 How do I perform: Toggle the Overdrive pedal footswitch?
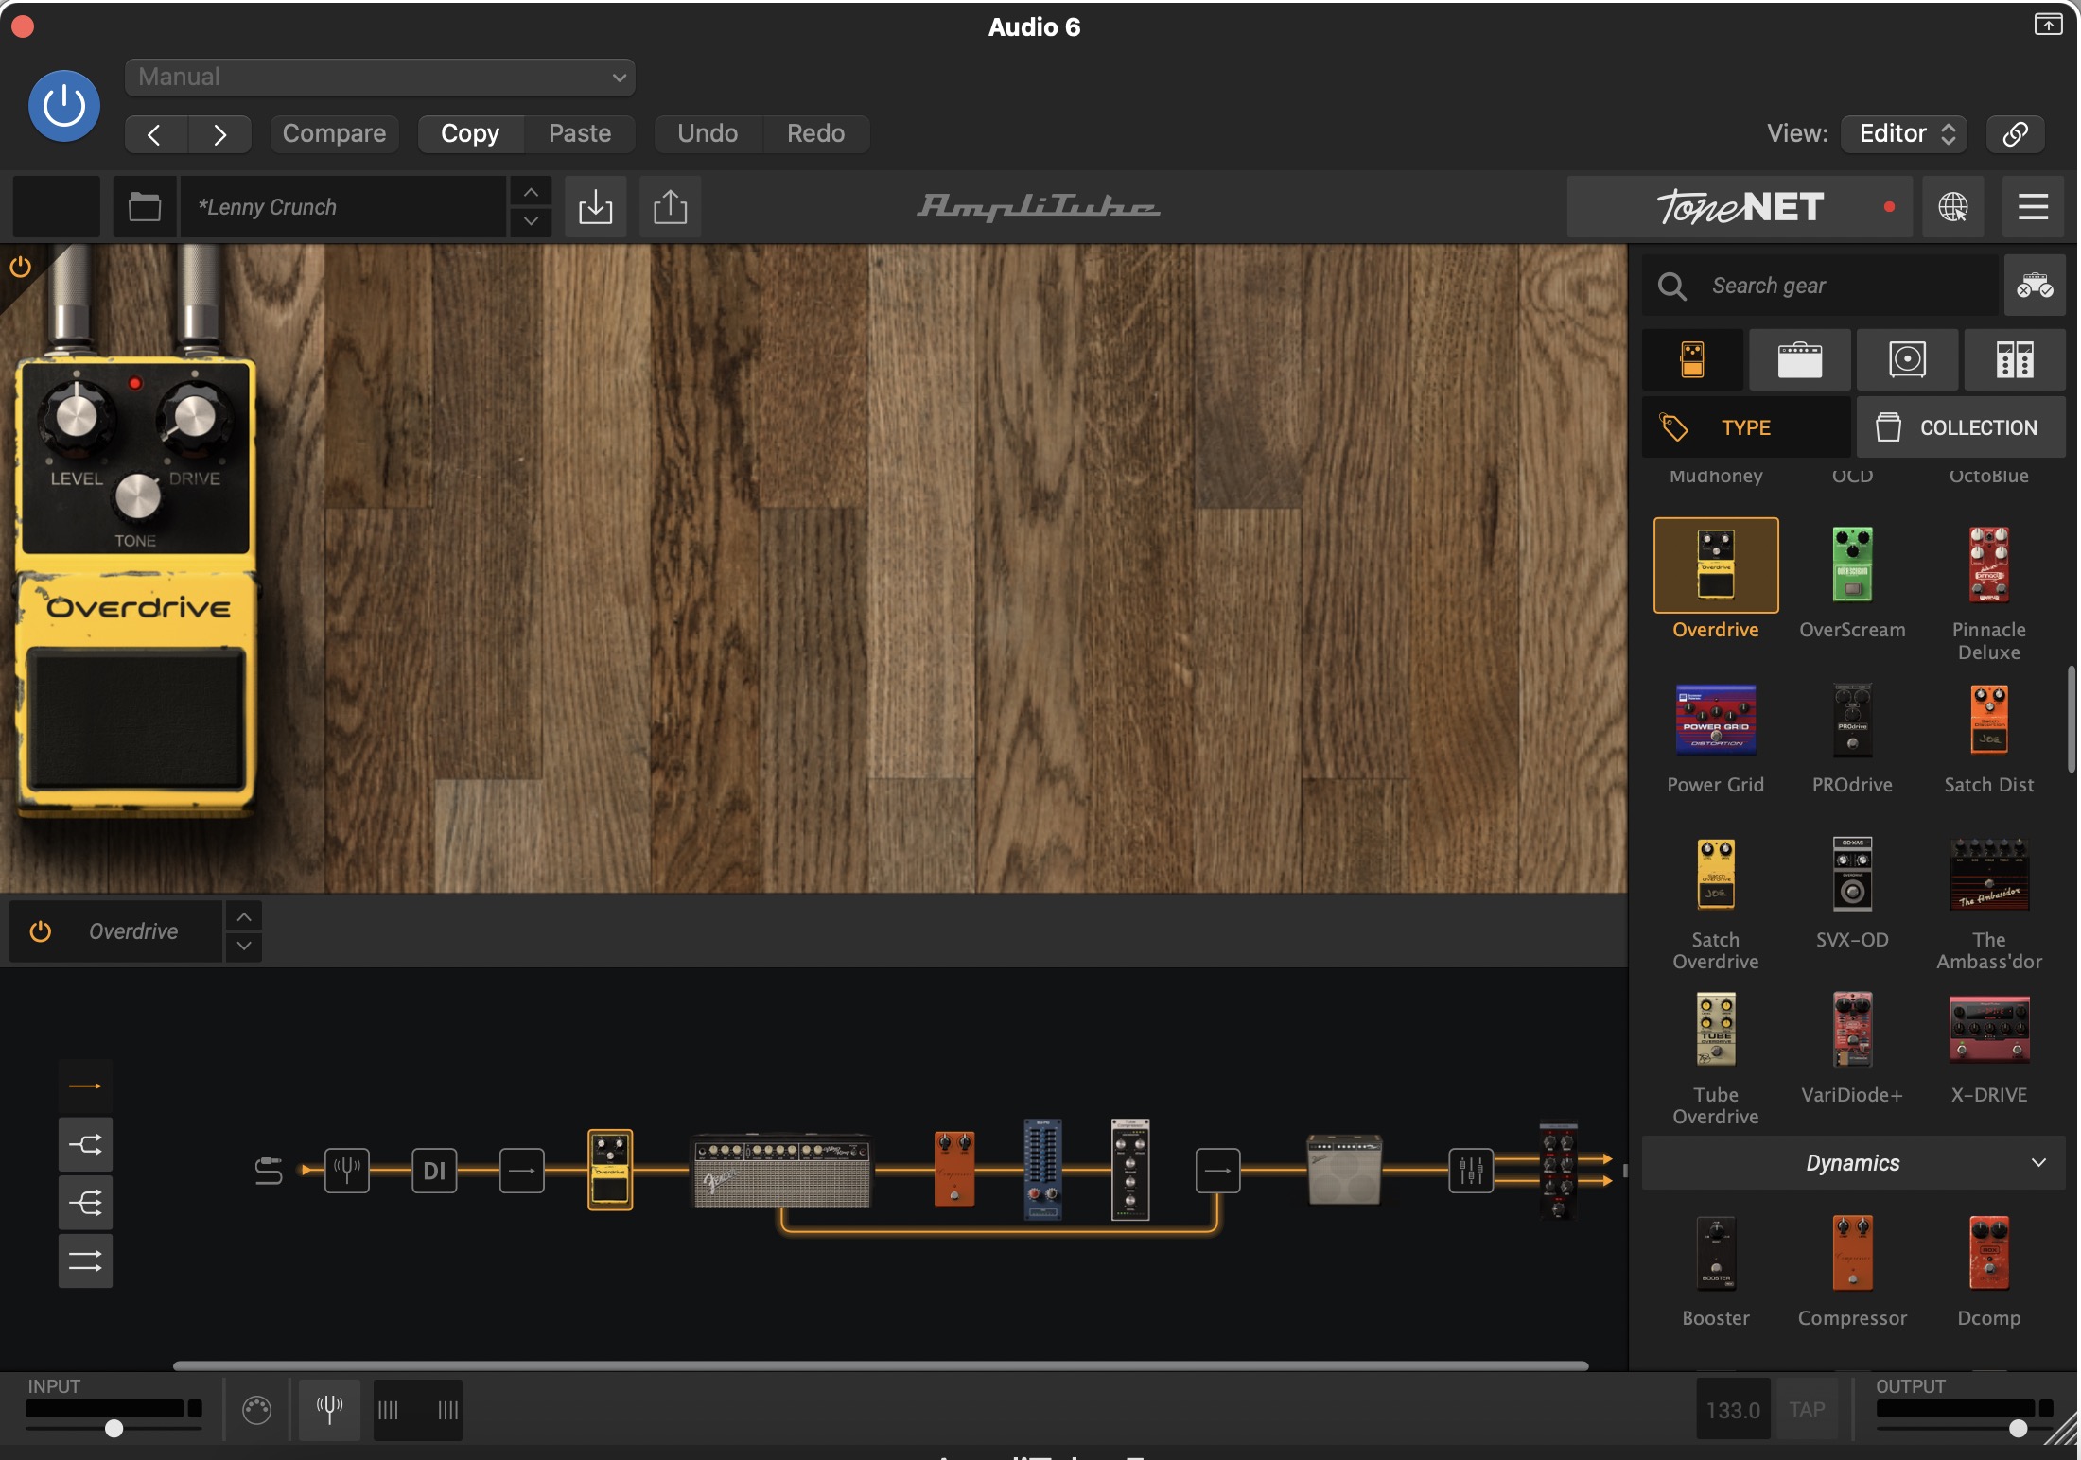(136, 719)
